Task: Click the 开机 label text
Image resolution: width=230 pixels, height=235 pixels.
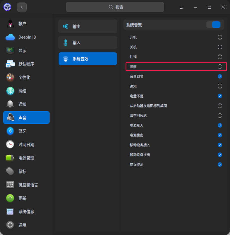Action: [x=133, y=37]
